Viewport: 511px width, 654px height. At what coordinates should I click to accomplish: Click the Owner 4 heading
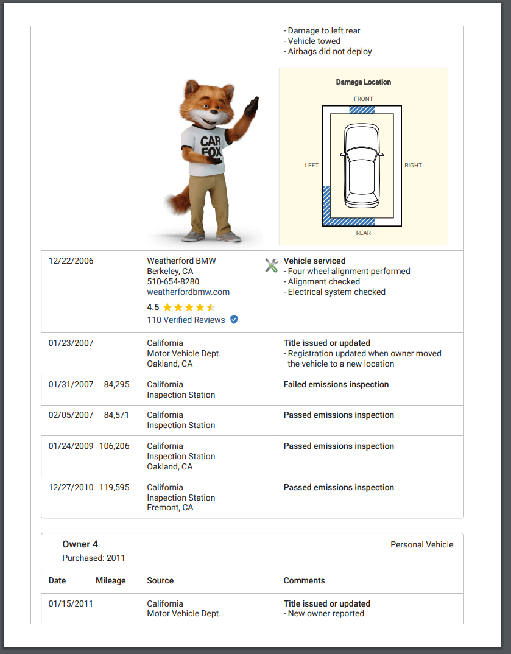[80, 544]
